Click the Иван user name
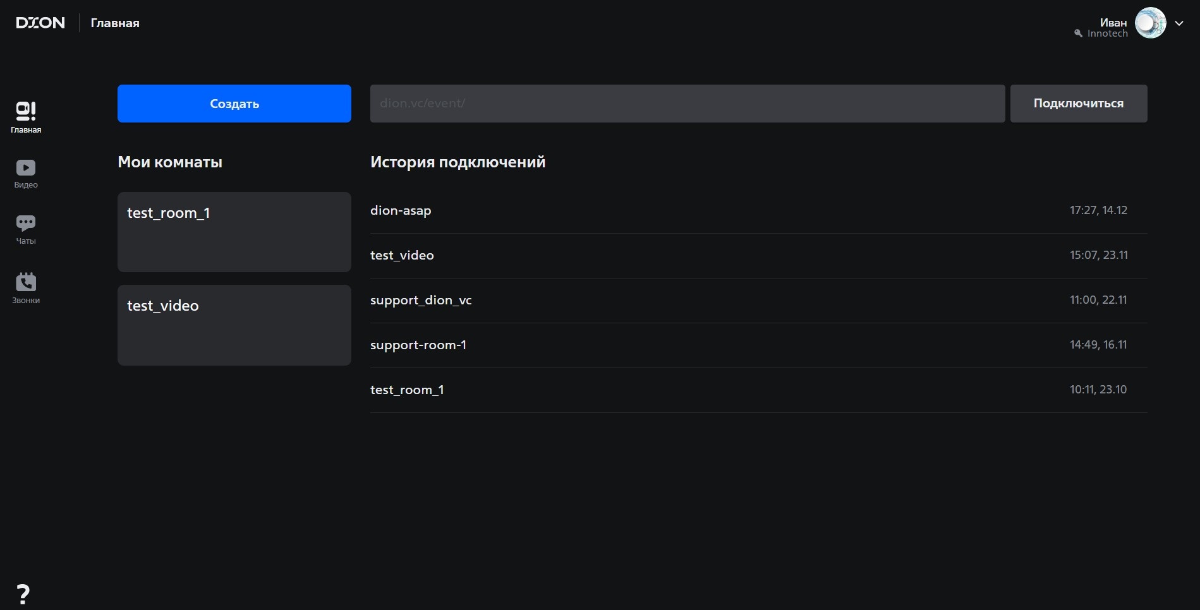Screen dimensions: 1200x610 (1113, 22)
